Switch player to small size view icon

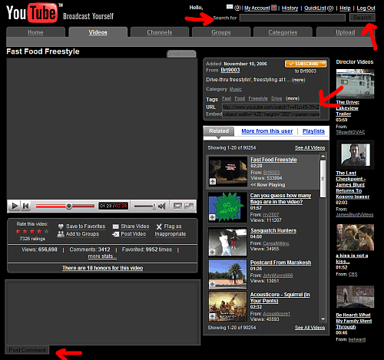[x=177, y=206]
